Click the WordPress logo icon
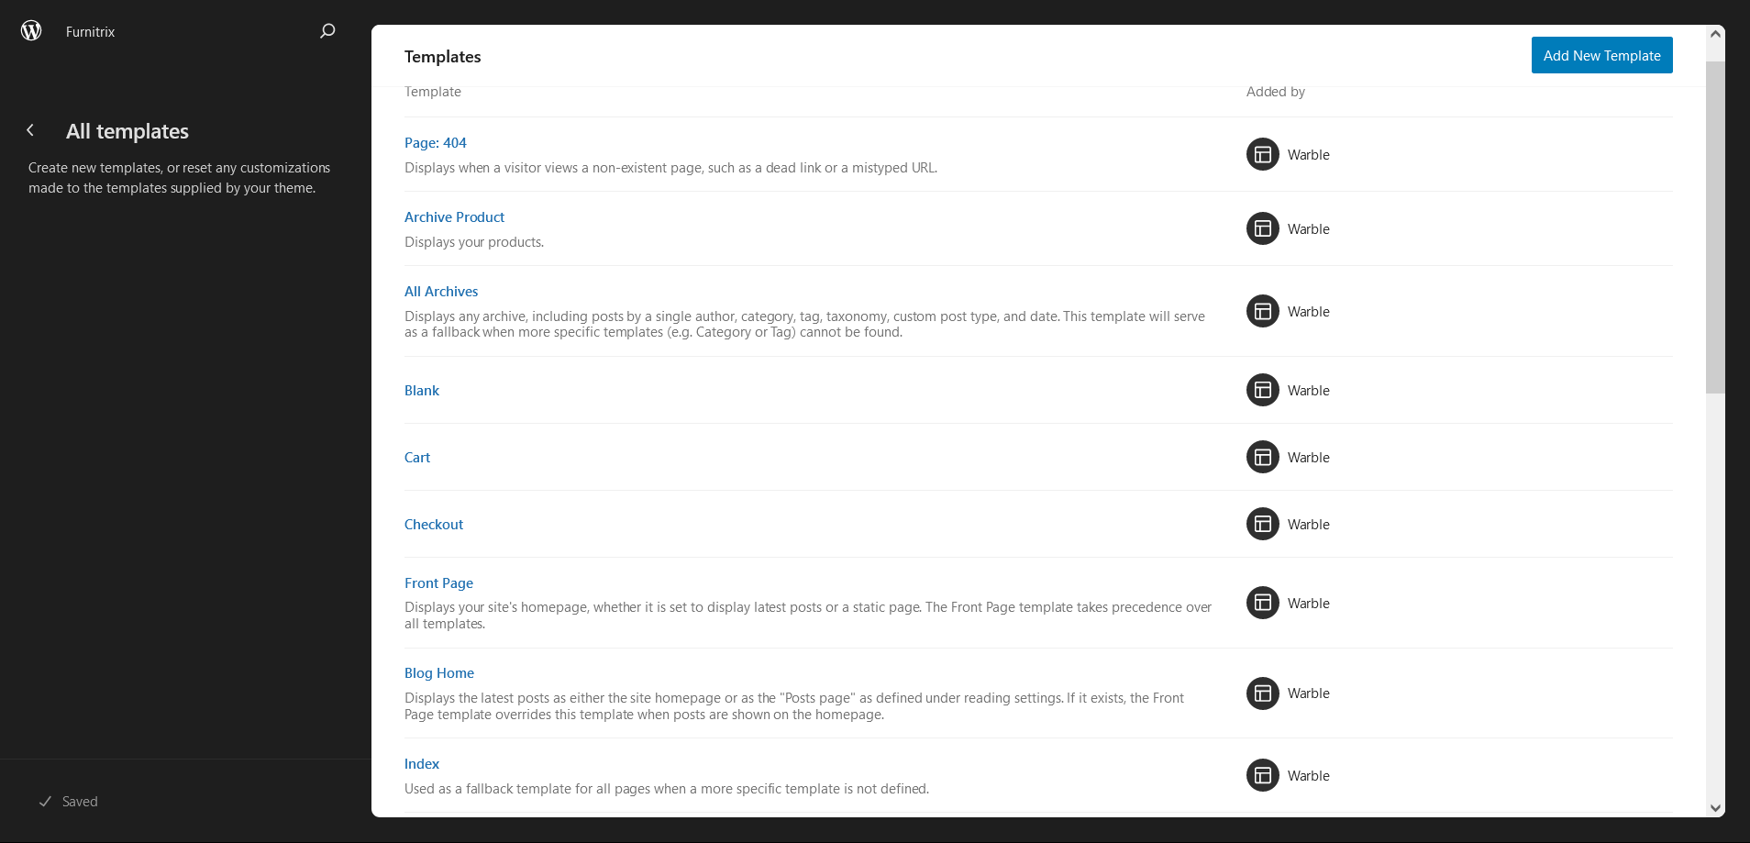This screenshot has width=1750, height=843. pos(31,31)
